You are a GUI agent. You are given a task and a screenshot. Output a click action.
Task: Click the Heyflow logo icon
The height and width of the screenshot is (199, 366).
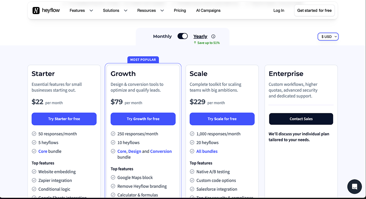(x=36, y=10)
